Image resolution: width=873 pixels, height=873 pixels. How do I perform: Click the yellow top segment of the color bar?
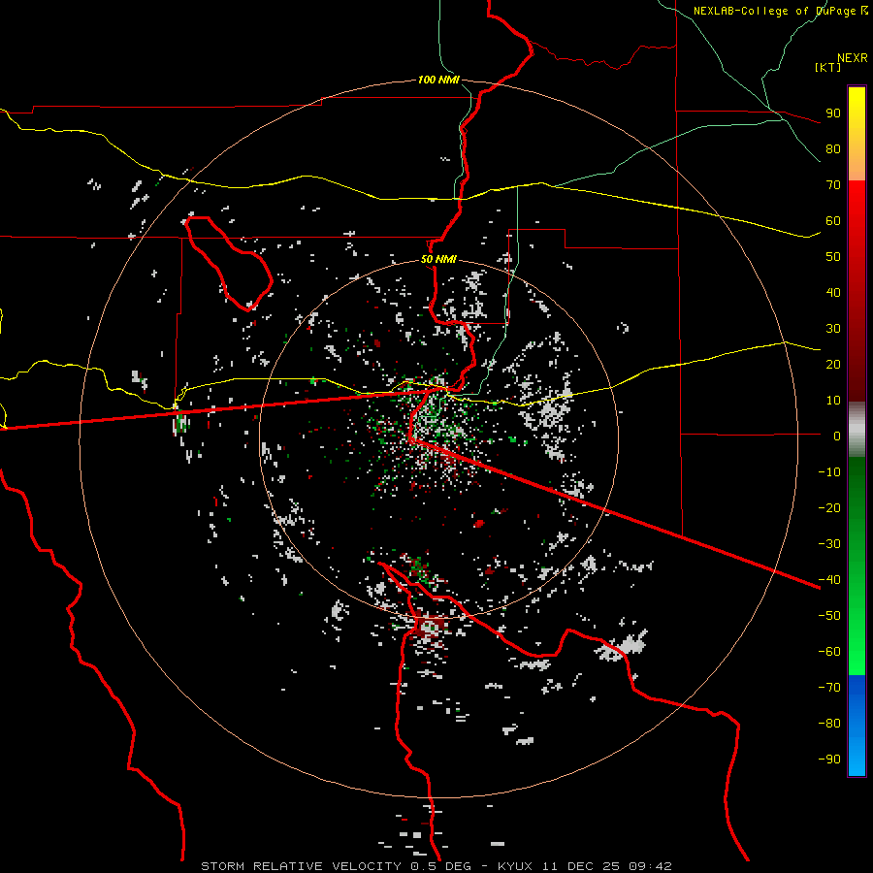click(x=857, y=134)
